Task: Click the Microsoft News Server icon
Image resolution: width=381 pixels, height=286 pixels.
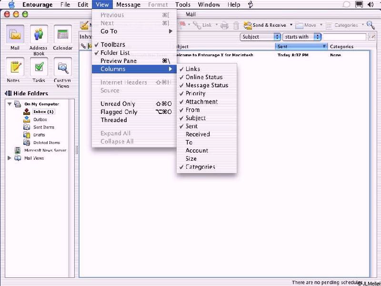Action: coord(18,150)
